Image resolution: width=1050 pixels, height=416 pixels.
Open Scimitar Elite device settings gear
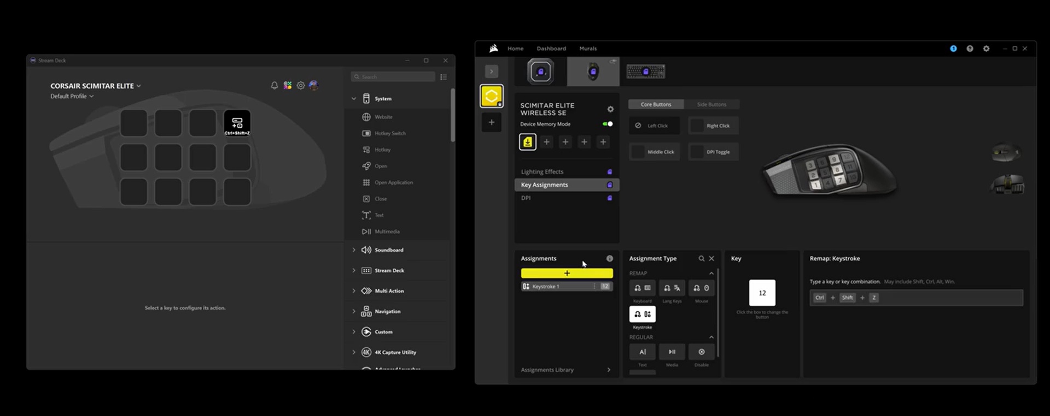click(x=610, y=109)
